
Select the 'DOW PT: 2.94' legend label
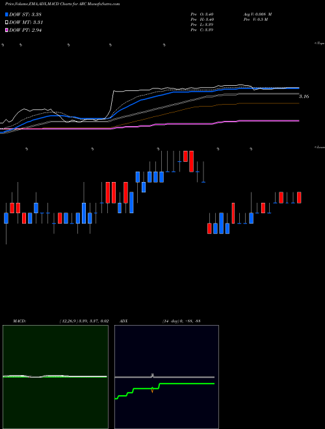point(25,30)
